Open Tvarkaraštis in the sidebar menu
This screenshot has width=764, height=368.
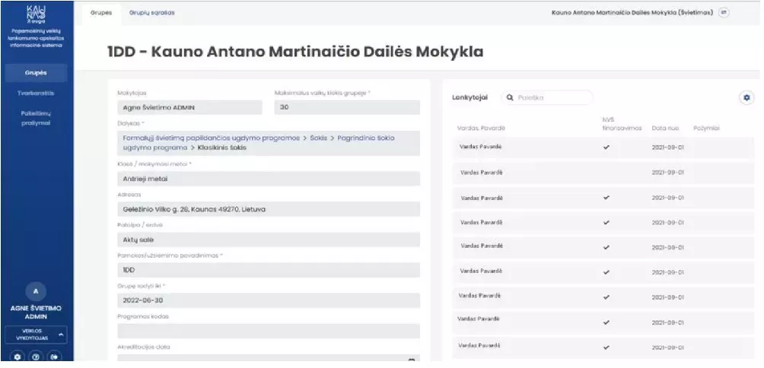pos(36,94)
